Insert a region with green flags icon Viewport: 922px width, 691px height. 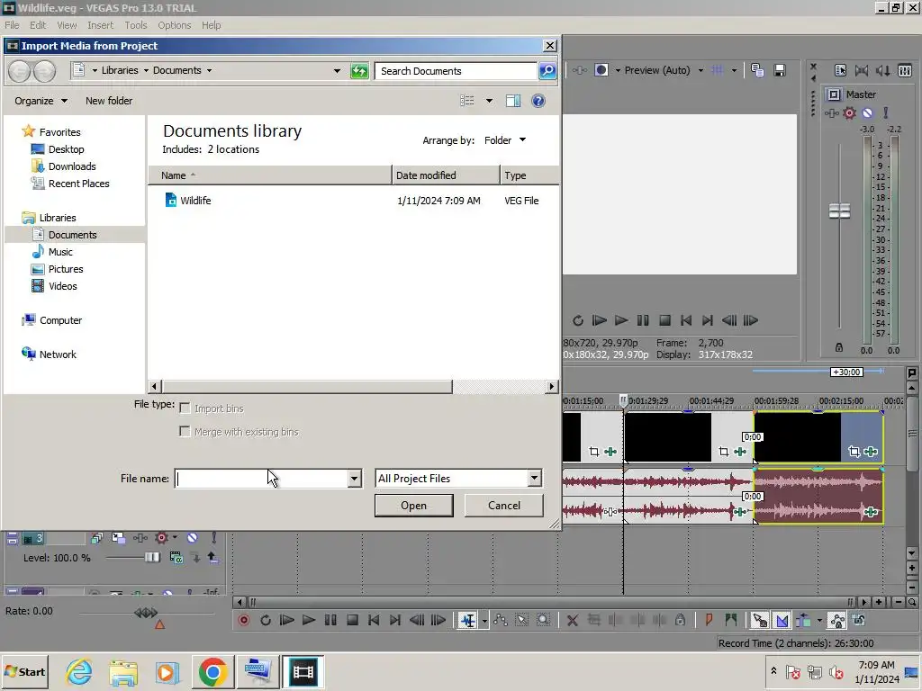pyautogui.click(x=731, y=620)
